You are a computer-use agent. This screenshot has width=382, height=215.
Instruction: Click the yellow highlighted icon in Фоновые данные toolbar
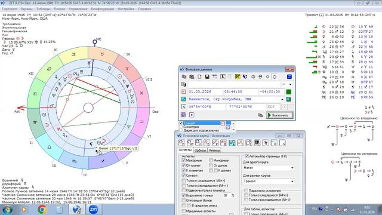click(238, 77)
